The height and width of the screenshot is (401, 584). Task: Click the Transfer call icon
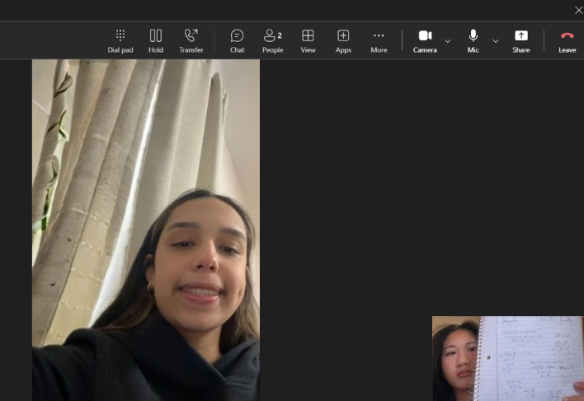click(191, 40)
